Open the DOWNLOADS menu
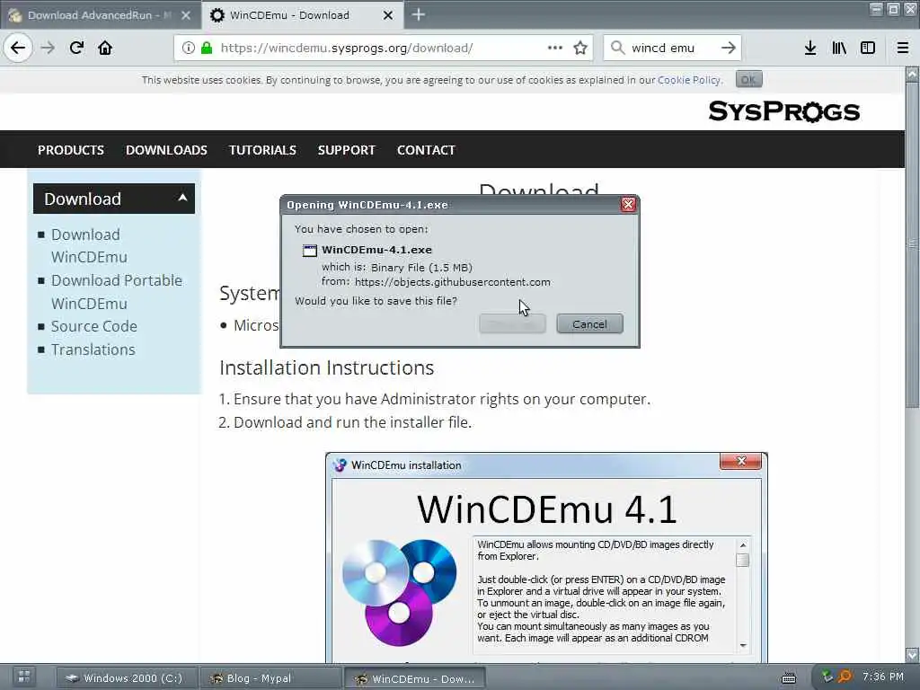This screenshot has height=690, width=920. (x=166, y=150)
